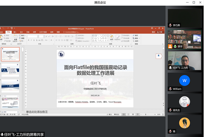
Task: Click the Arrange icon in the Drawing group
Action: [x=111, y=38]
